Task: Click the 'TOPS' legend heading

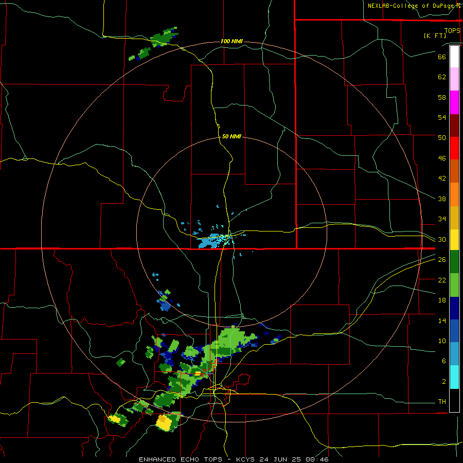Action: (x=452, y=31)
